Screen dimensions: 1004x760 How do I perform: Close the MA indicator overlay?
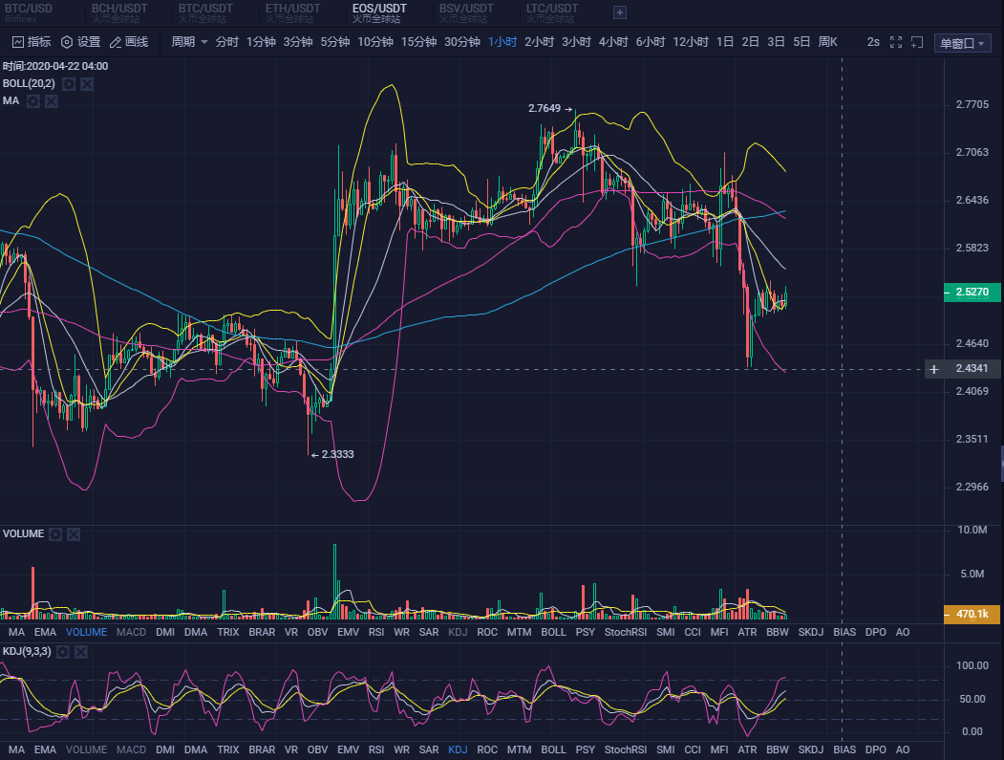click(x=52, y=100)
